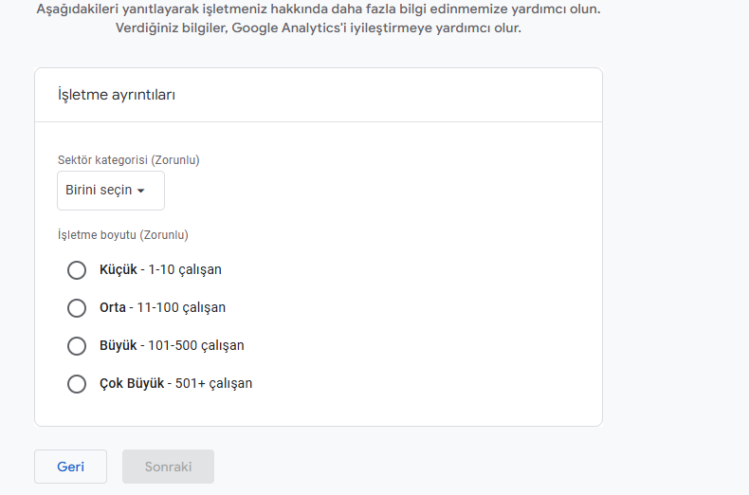Click the bold words Çok Büyük

[x=132, y=384]
